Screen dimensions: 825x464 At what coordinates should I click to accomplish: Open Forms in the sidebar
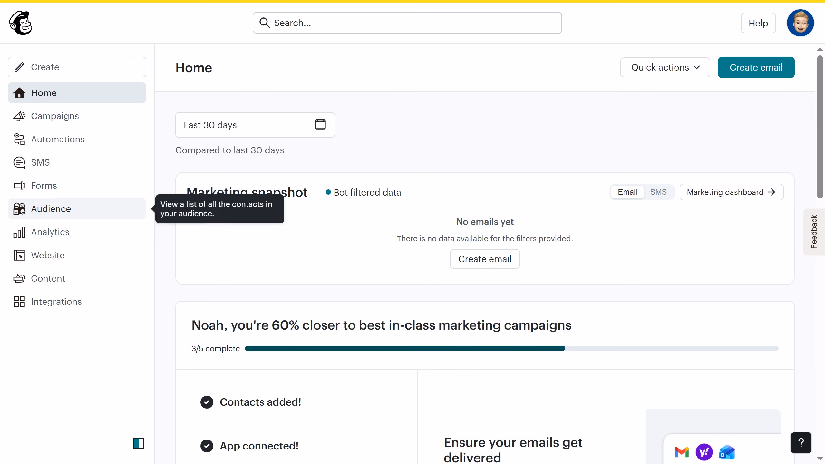pos(77,186)
